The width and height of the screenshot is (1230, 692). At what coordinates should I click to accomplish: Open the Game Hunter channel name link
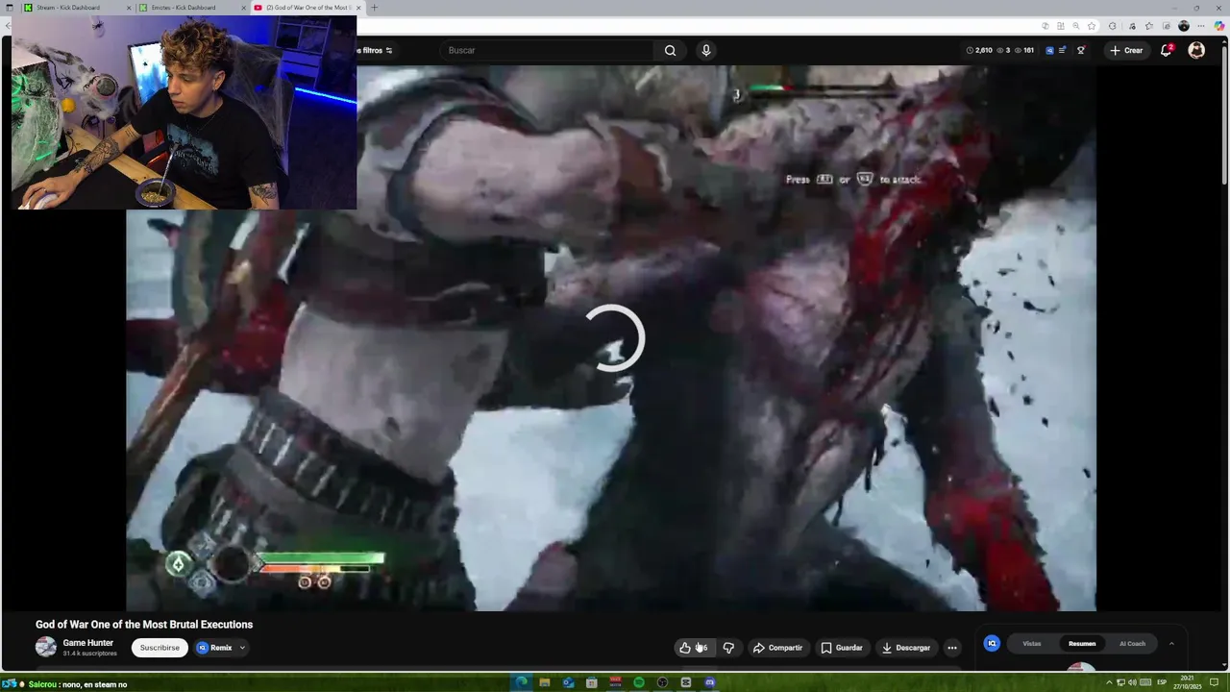click(87, 643)
